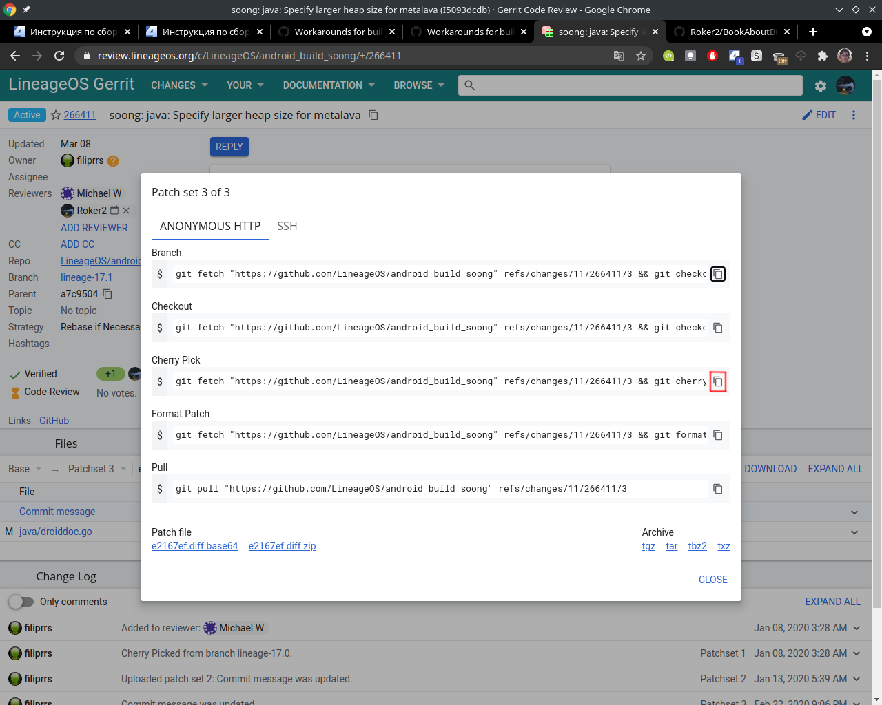Viewport: 882px width, 705px height.
Task: Open the Patchset 3 dropdown
Action: point(97,469)
